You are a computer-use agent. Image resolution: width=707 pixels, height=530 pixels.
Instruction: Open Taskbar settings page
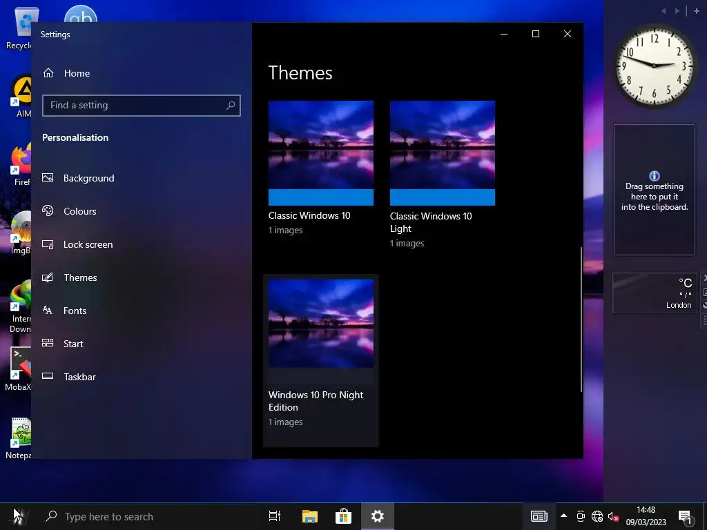68,377
